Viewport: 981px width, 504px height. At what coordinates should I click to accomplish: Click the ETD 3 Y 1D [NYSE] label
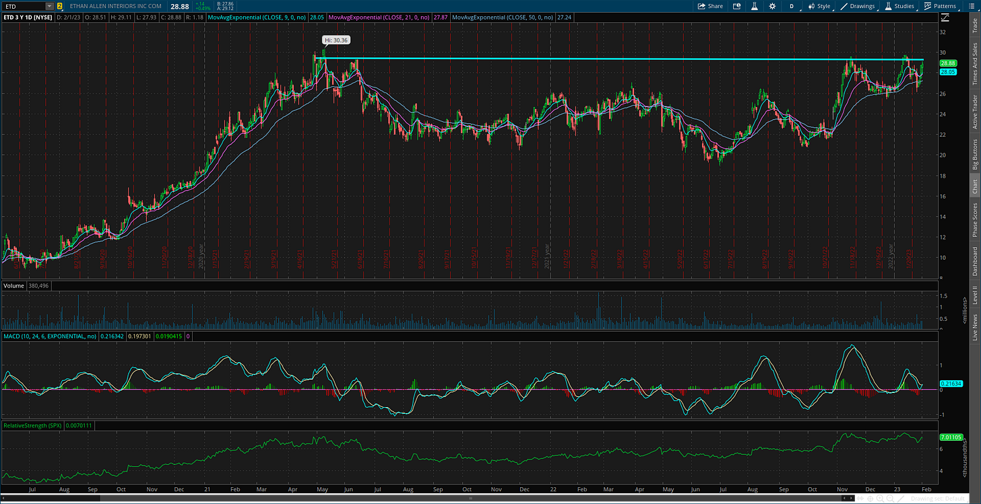[x=28, y=17]
